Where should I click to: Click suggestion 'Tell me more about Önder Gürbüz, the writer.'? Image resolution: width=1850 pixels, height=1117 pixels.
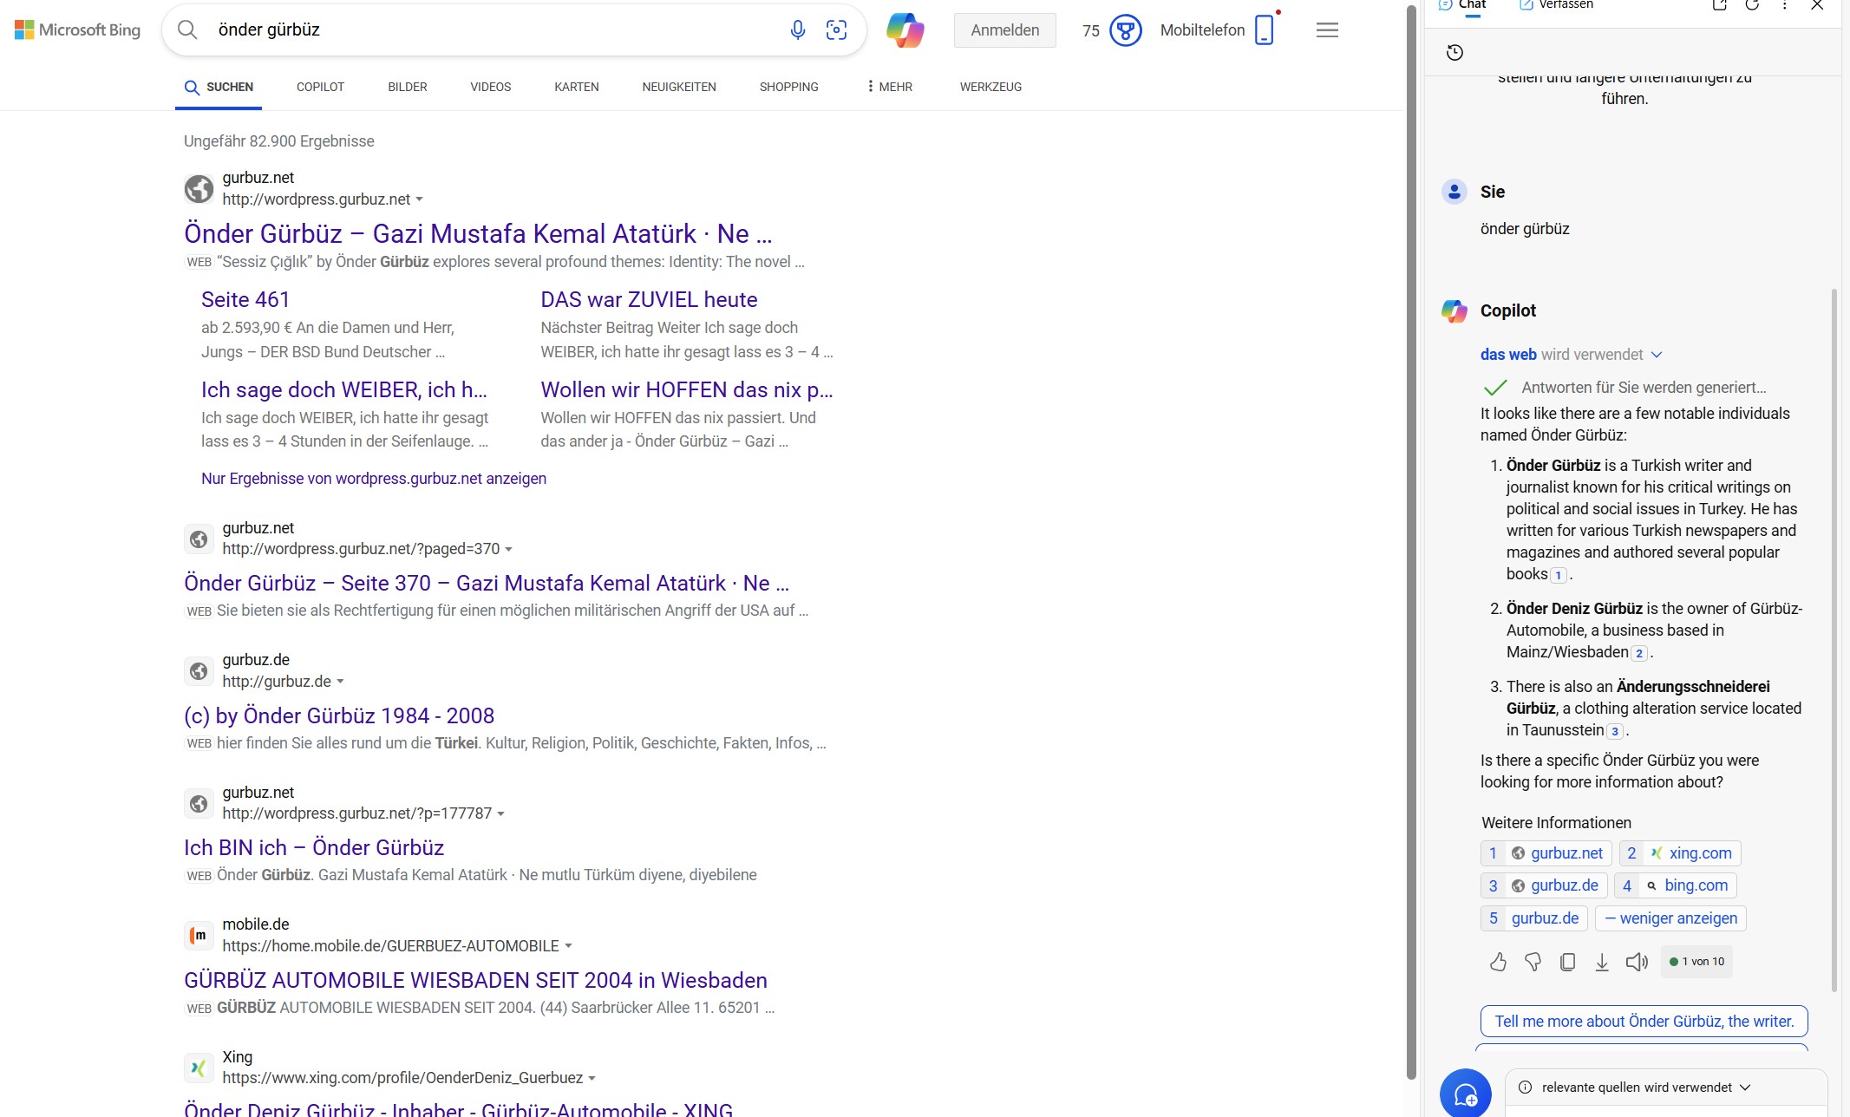1644,1022
